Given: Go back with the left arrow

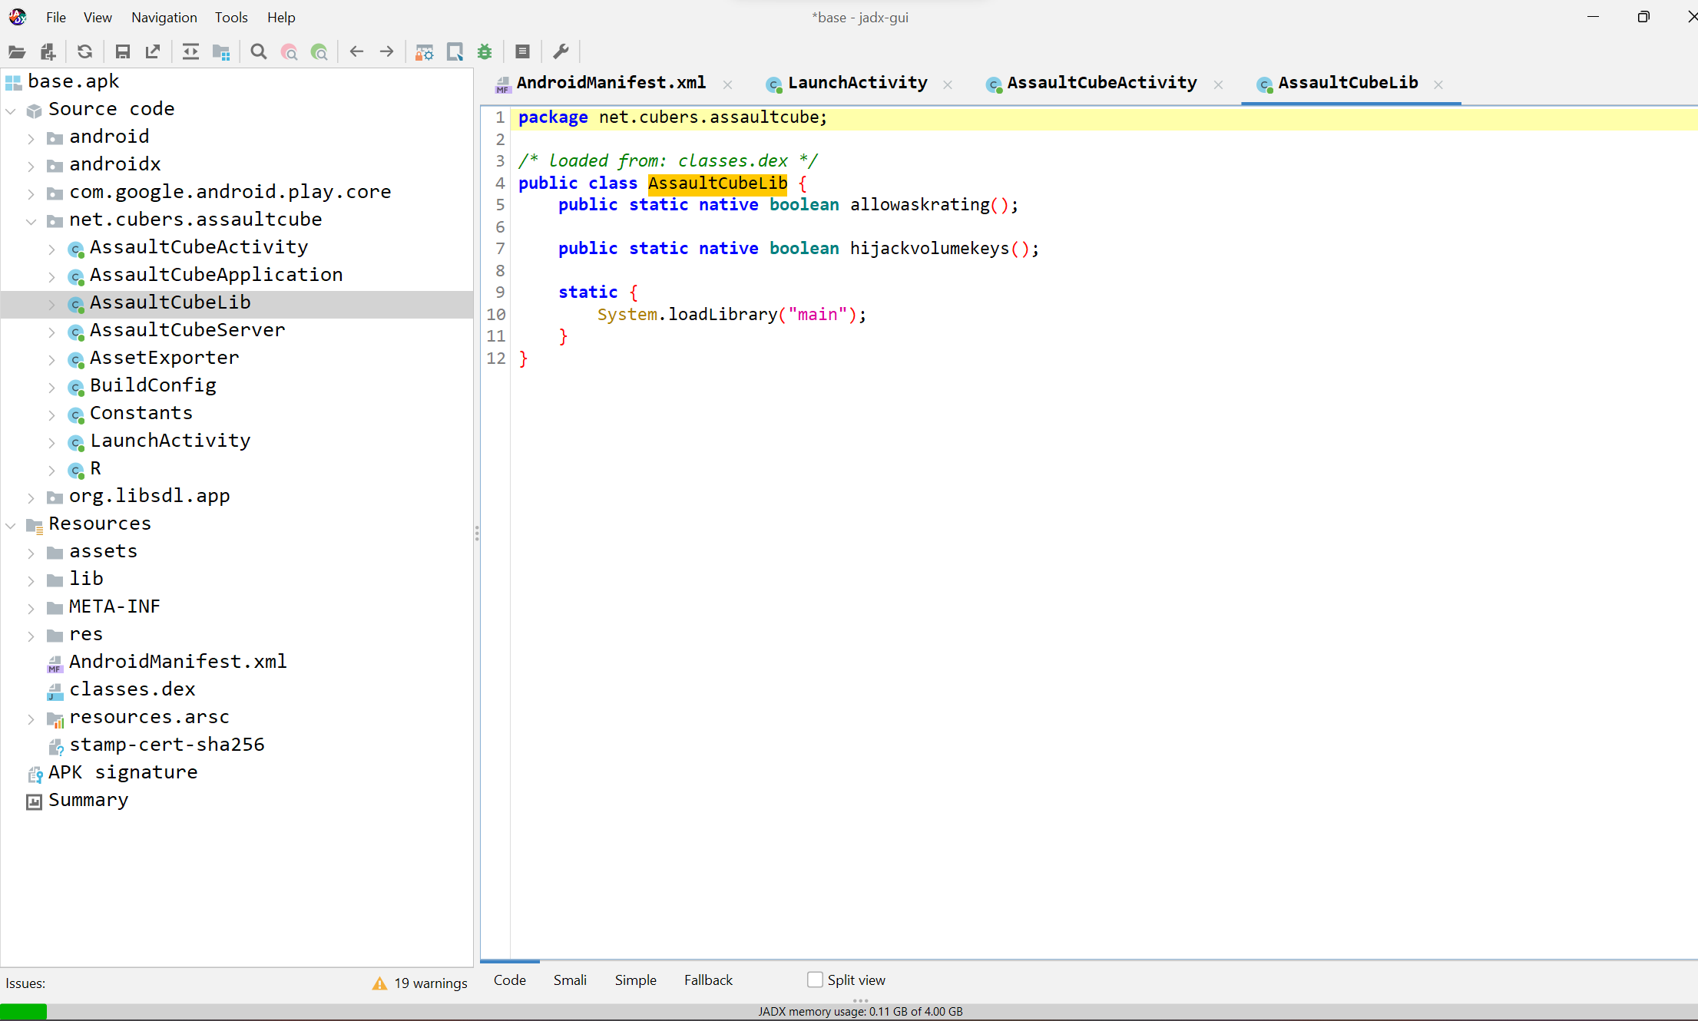Looking at the screenshot, I should 356,52.
